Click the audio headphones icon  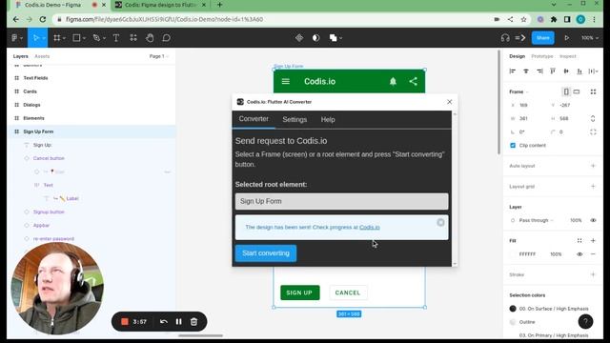(505, 38)
